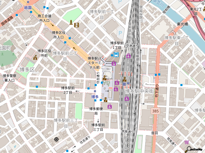Click the bus station icon near 博多駅前1丁目
The height and width of the screenshot is (153, 205).
[x=116, y=55]
